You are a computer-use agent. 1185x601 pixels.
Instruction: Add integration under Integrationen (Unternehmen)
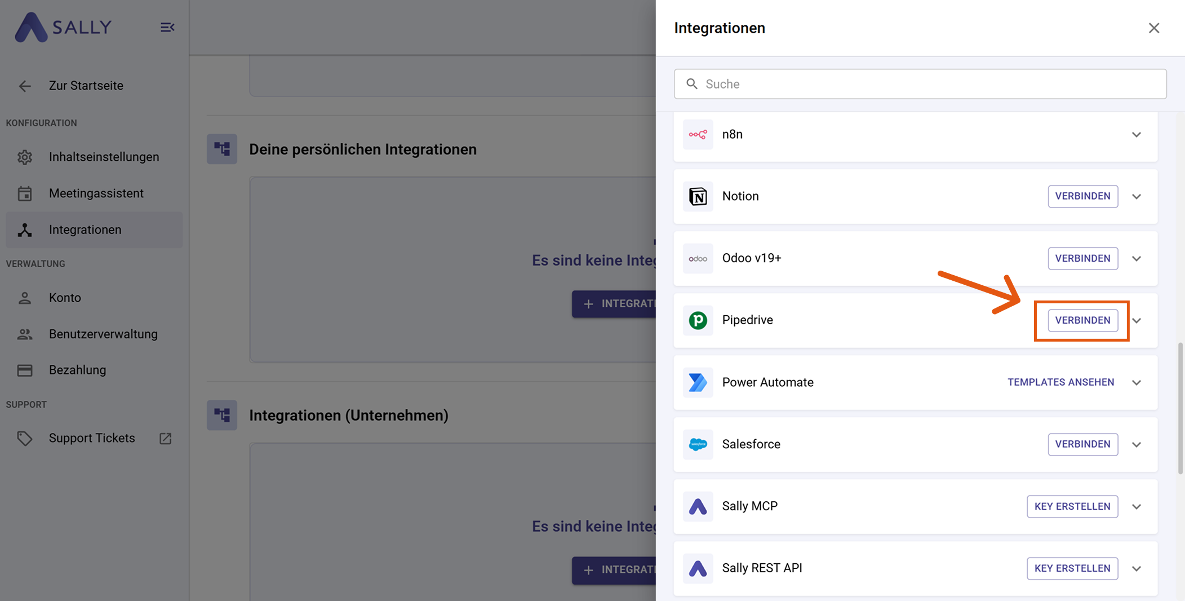[614, 570]
